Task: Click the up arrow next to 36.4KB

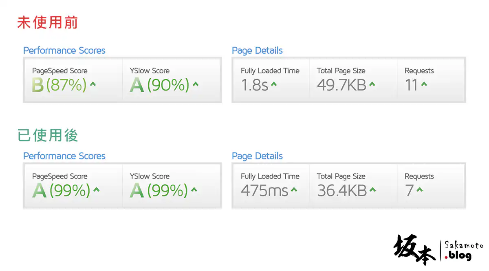Action: [372, 190]
